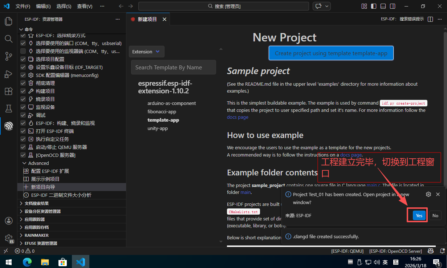Open the Extension template source dropdown
447x268 pixels.
[x=147, y=52]
